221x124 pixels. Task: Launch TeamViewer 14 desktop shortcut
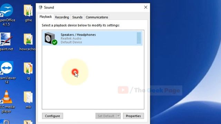point(7,72)
